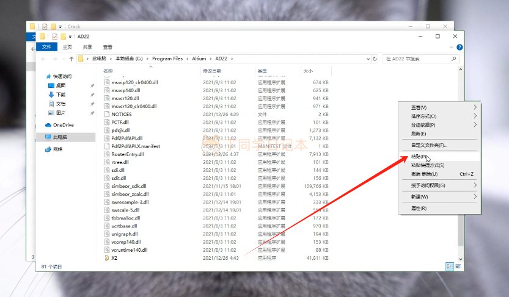Switch to details view button at bottom right
509x297 pixels.
click(449, 267)
